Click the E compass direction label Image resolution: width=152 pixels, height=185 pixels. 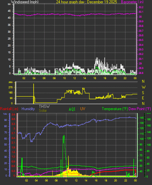pyautogui.click(x=143, y=98)
